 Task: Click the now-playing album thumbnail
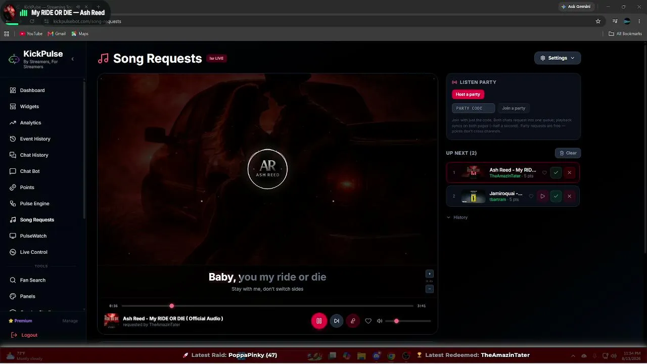[112, 321]
